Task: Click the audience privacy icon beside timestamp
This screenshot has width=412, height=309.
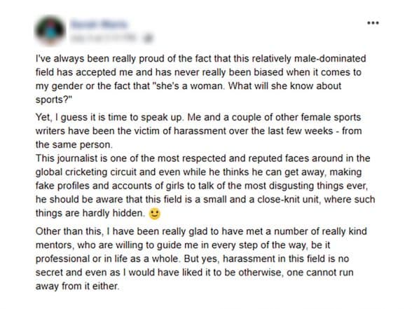Action: 148,39
